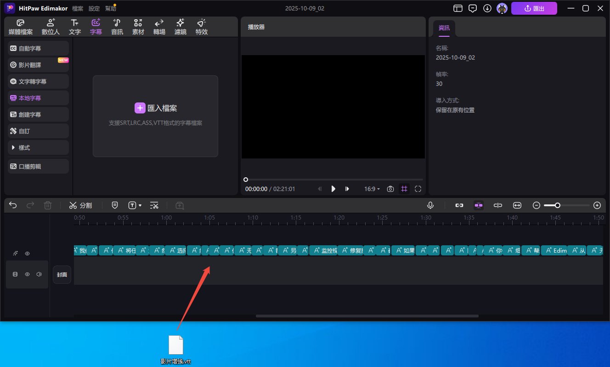
Task: Toggle the purple timeline snapping button
Action: click(x=479, y=206)
